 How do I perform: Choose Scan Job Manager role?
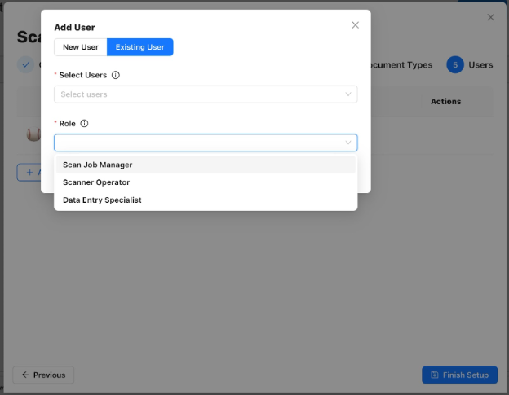coord(97,165)
